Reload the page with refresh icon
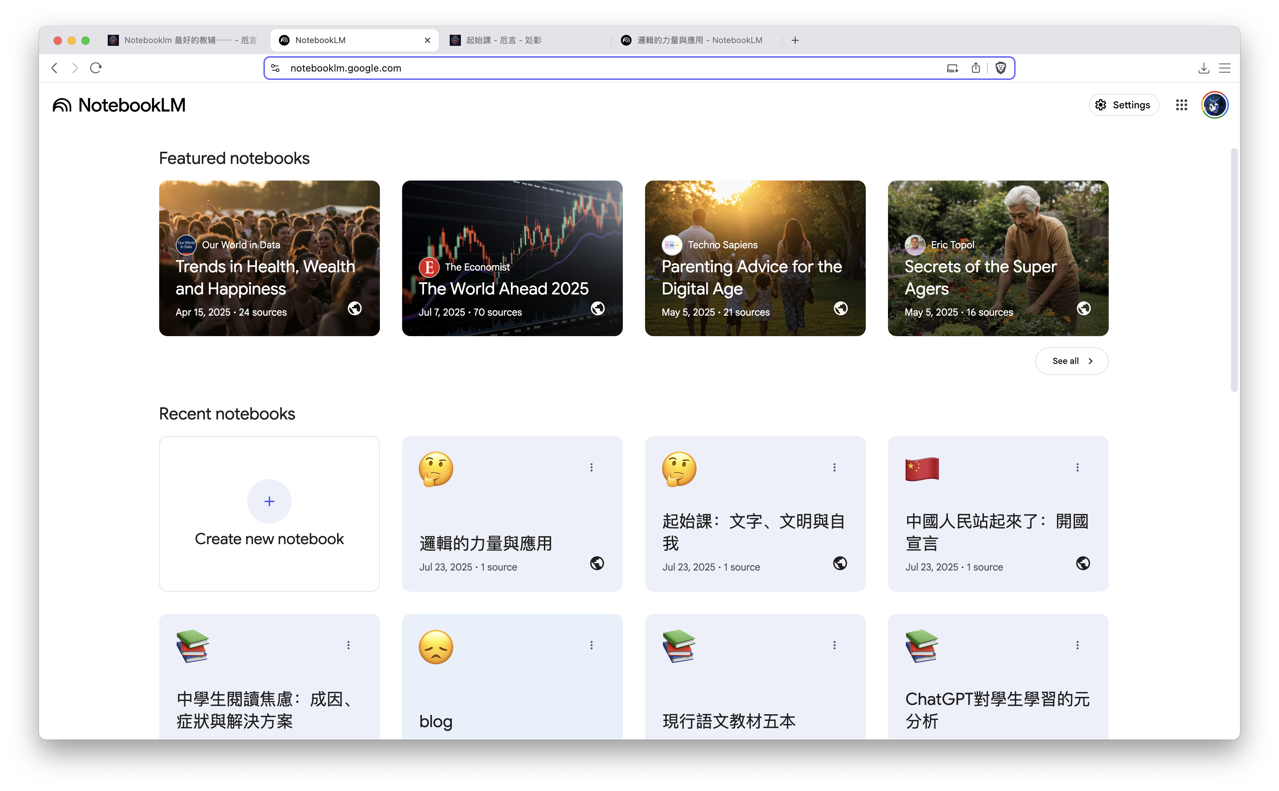The height and width of the screenshot is (791, 1279). click(96, 68)
